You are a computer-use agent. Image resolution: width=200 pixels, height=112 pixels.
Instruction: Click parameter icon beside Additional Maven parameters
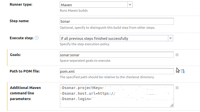point(177,88)
